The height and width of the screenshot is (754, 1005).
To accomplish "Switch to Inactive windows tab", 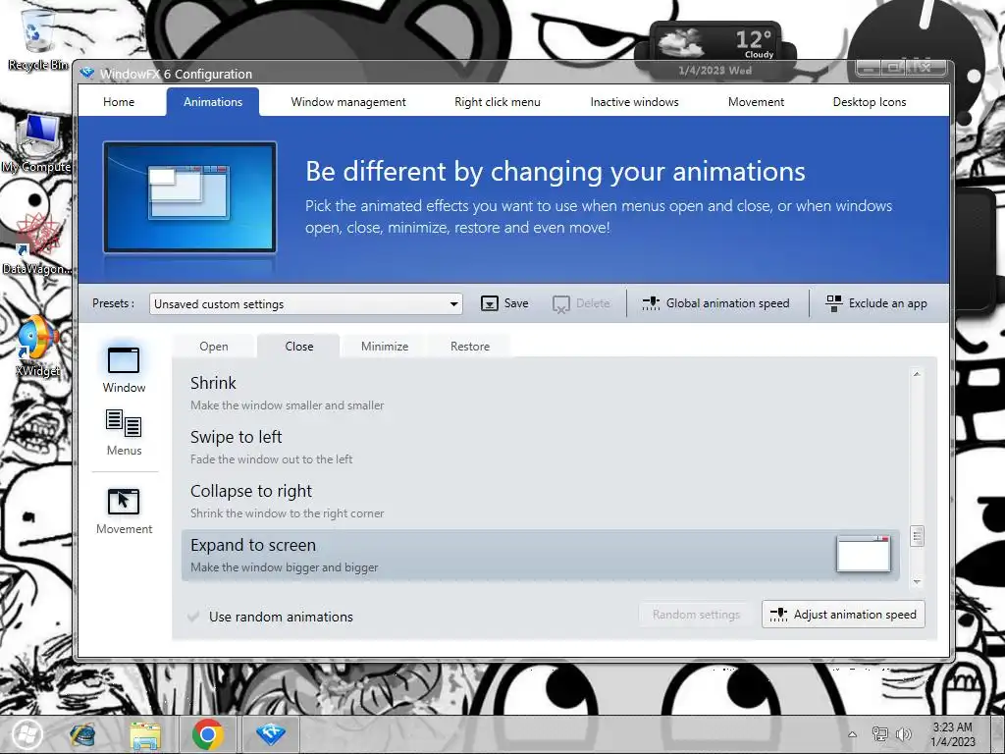I will coord(635,102).
